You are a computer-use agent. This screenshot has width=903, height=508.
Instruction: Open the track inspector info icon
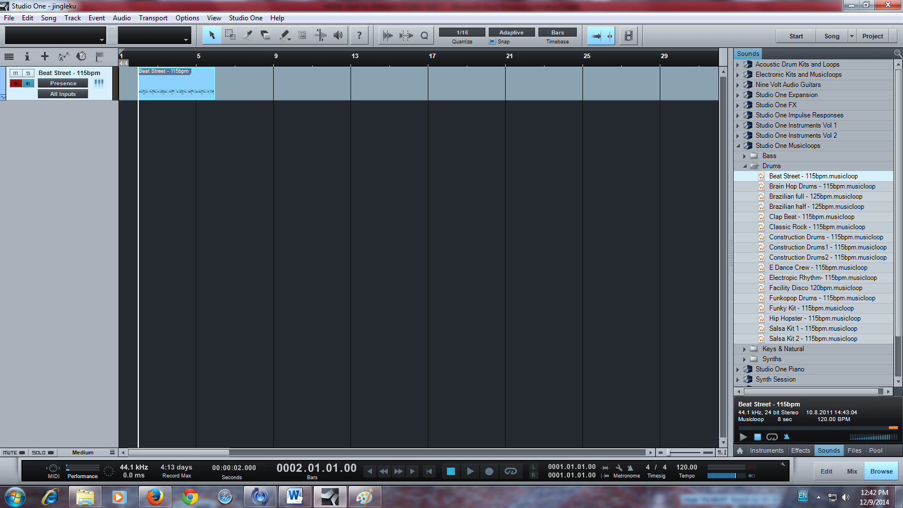[27, 56]
